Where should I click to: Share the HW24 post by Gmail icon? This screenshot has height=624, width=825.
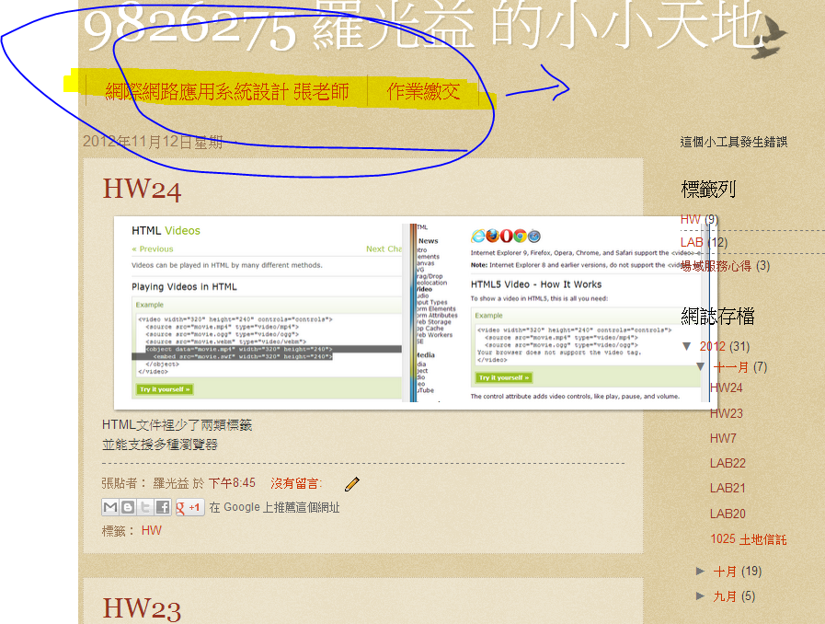click(x=110, y=507)
